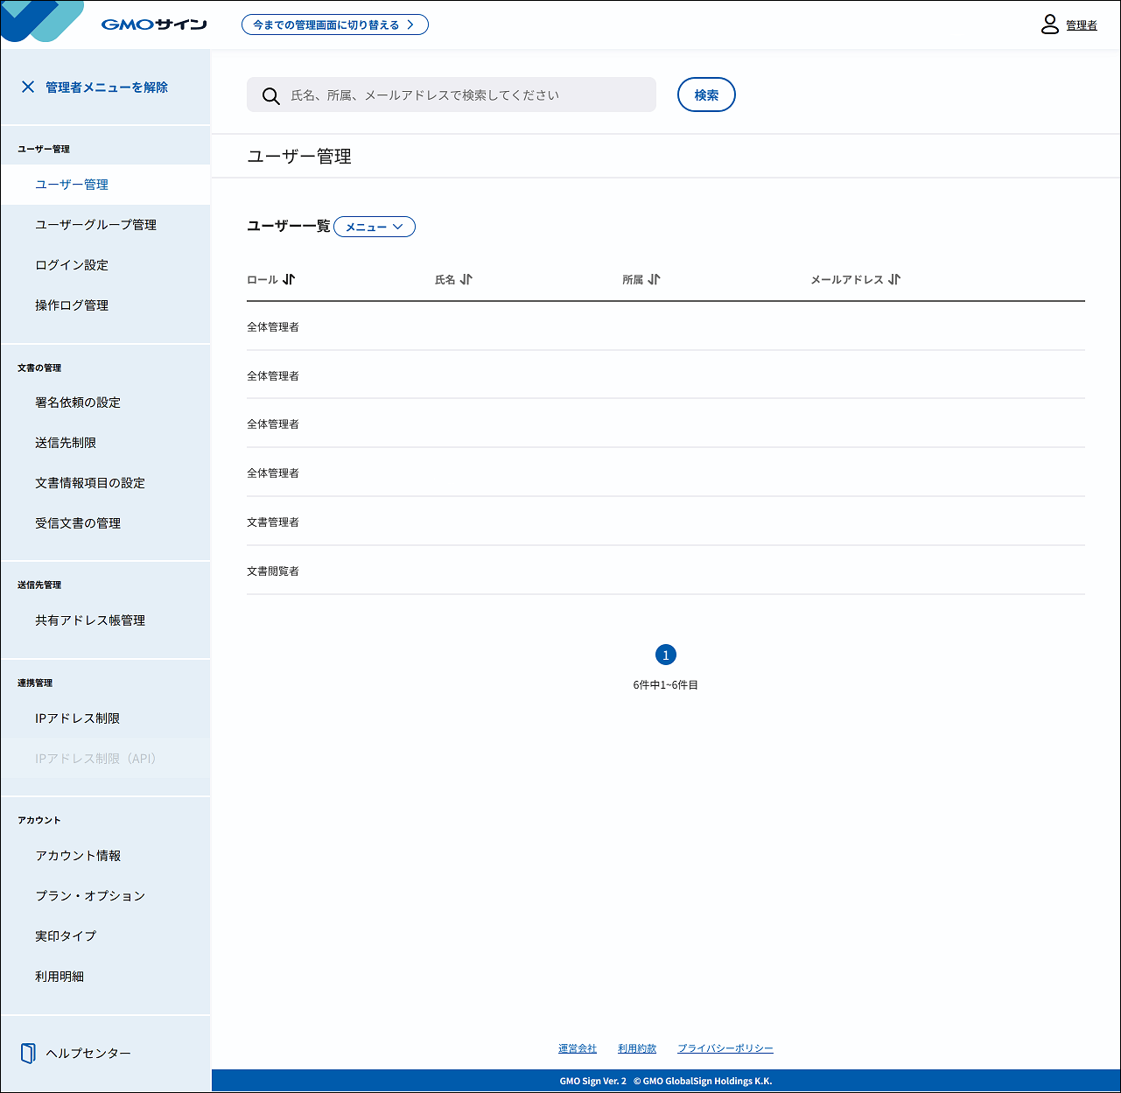
Task: Click the user search text field
Action: (468, 95)
